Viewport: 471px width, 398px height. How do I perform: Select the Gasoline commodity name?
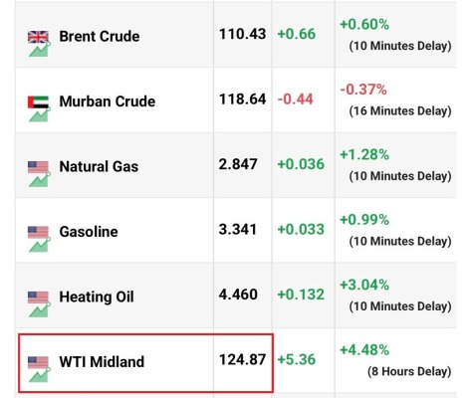89,232
